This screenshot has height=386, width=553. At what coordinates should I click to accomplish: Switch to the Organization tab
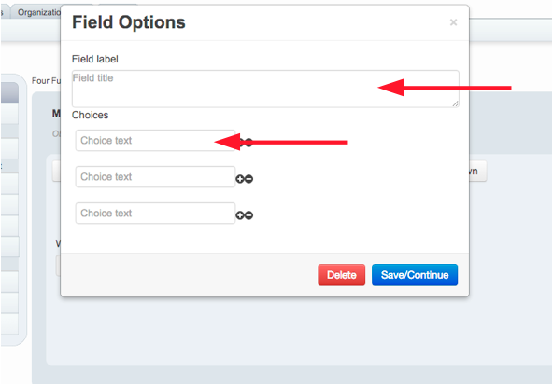tap(39, 12)
